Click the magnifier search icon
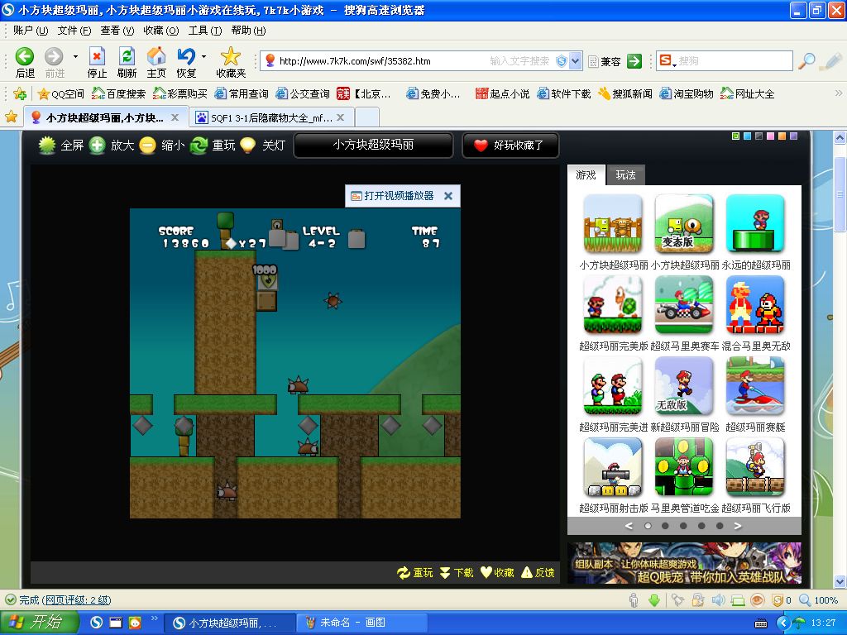The width and height of the screenshot is (847, 635). pos(806,61)
